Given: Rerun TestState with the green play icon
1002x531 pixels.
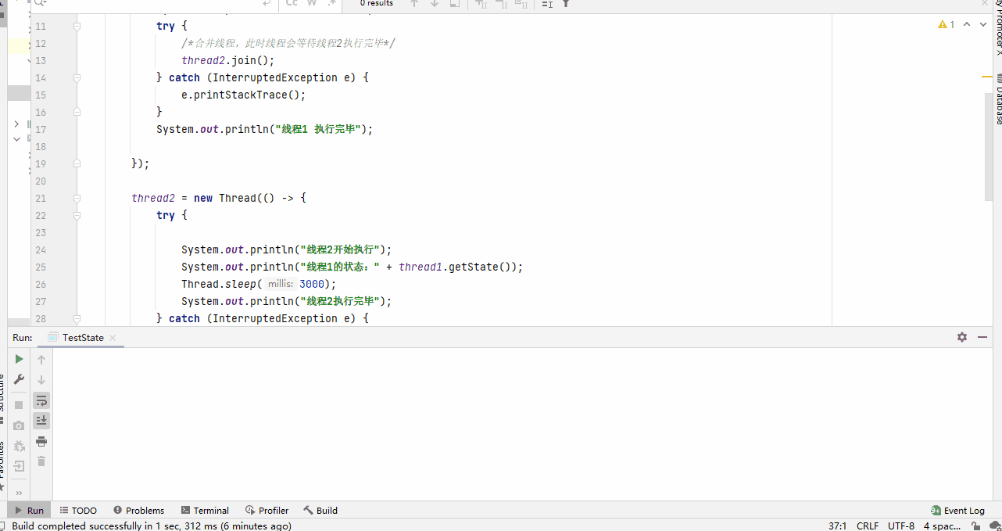Looking at the screenshot, I should [x=20, y=359].
